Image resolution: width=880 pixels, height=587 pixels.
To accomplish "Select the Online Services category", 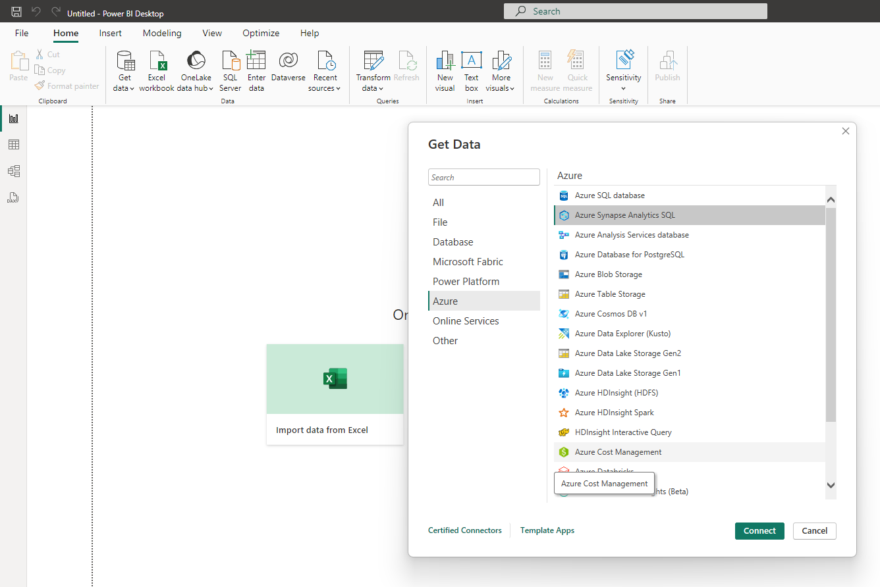I will [x=466, y=321].
